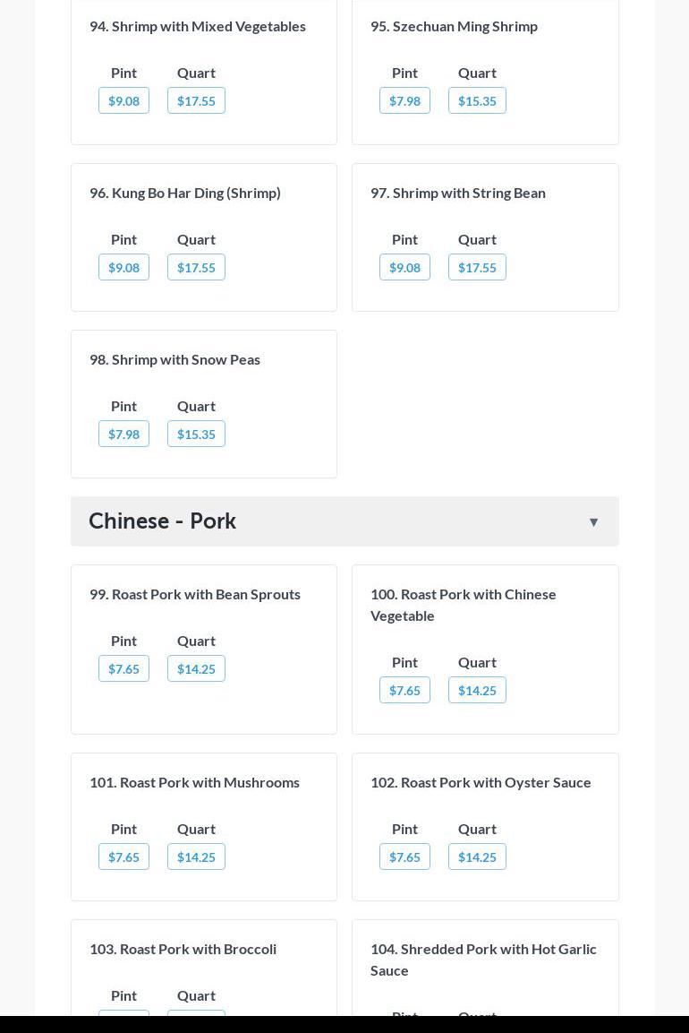Choose Quart $15.35 for Szechuan Ming Shrimp
Screen dimensions: 689x1033
pyautogui.click(x=477, y=100)
